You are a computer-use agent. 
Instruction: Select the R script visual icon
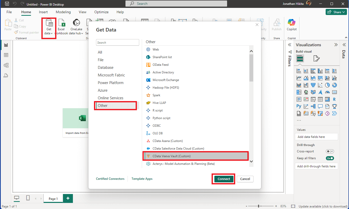click(x=335, y=99)
